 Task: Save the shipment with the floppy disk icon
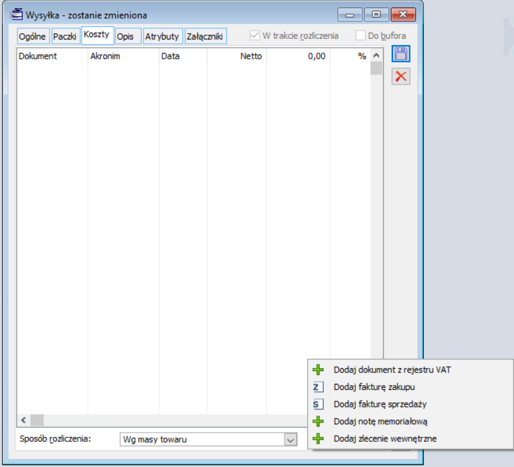(x=401, y=54)
